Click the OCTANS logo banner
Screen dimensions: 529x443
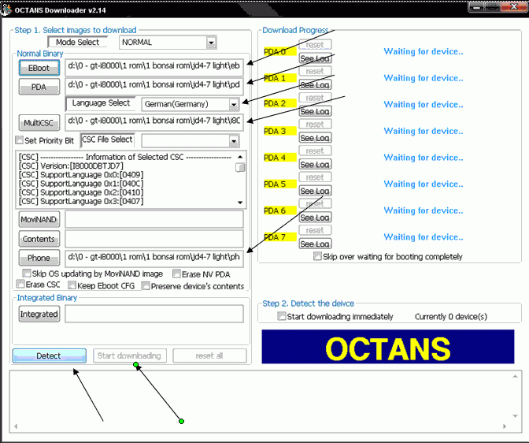point(388,347)
